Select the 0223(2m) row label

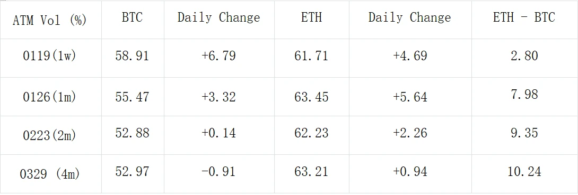pyautogui.click(x=50, y=135)
